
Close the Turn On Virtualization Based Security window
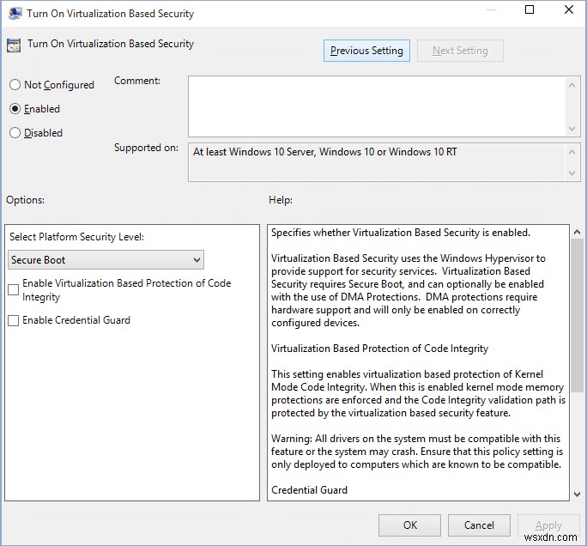click(x=569, y=9)
